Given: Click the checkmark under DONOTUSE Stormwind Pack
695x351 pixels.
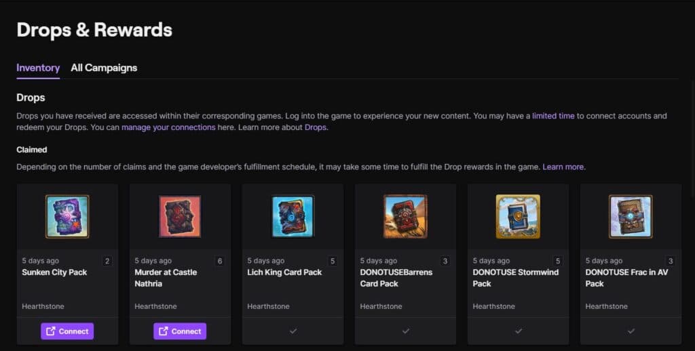Looking at the screenshot, I should 518,331.
